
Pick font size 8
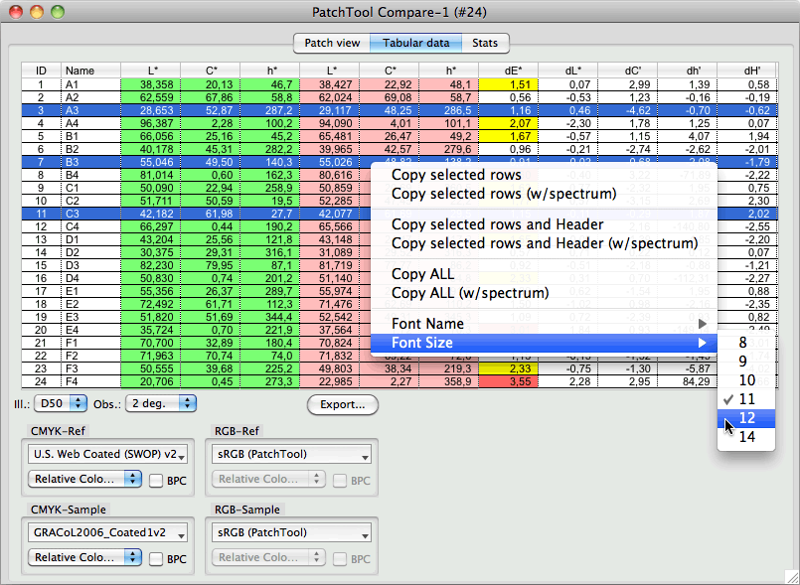[742, 343]
